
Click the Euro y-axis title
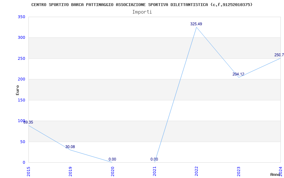(x=17, y=90)
